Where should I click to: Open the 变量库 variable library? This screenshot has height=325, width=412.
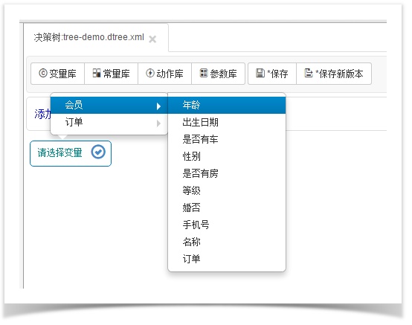pyautogui.click(x=57, y=74)
